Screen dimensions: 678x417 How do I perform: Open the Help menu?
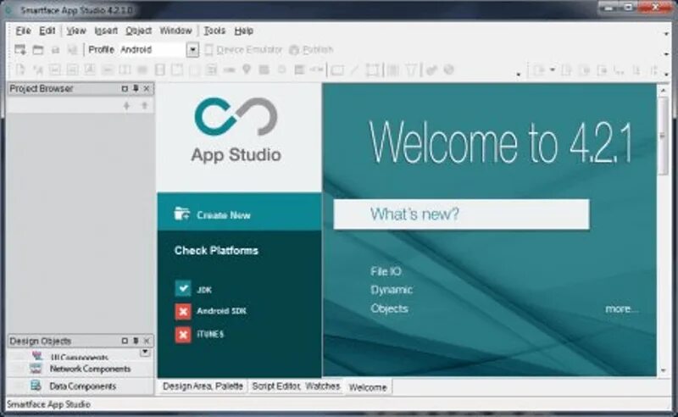[243, 31]
